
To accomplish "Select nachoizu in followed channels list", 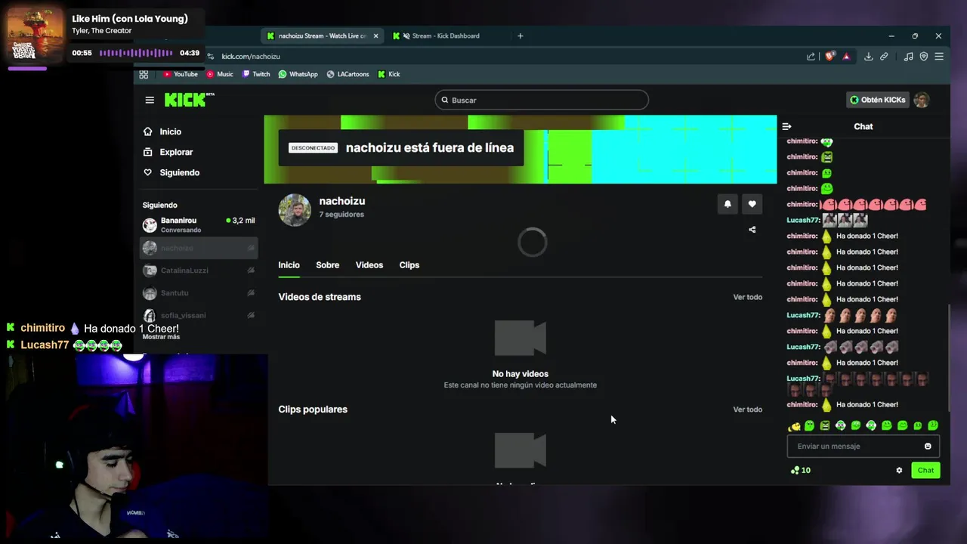I will click(x=199, y=248).
